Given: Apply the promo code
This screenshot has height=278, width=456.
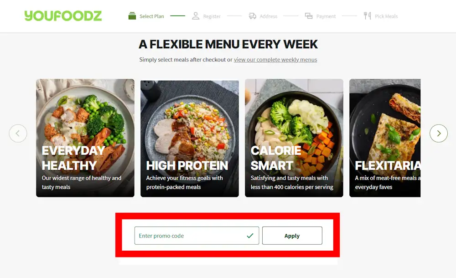Looking at the screenshot, I should pos(292,236).
